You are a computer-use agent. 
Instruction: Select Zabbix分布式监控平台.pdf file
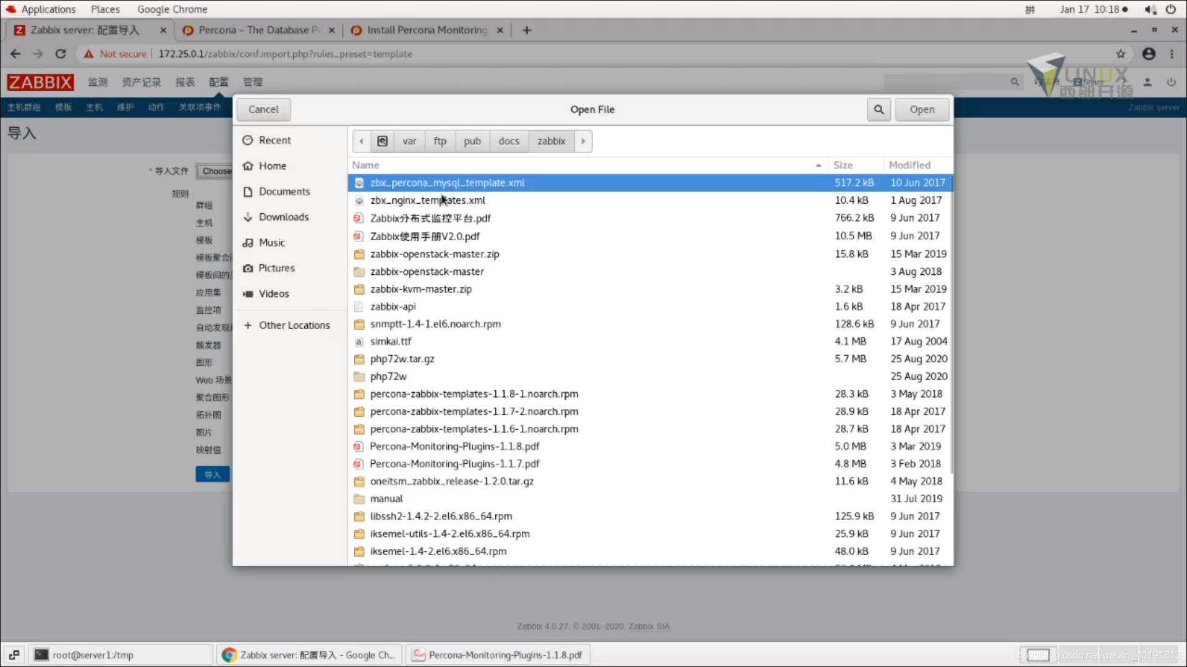tap(650, 218)
